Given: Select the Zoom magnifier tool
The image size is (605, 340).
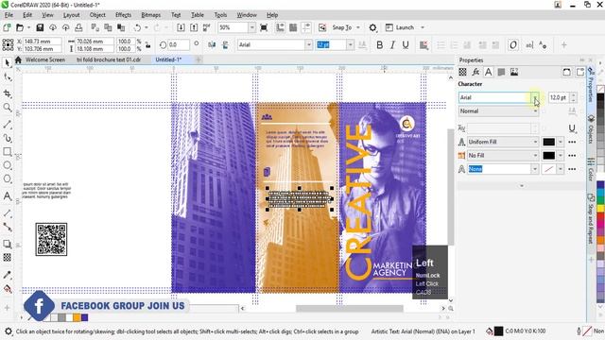Looking at the screenshot, I should [x=7, y=107].
